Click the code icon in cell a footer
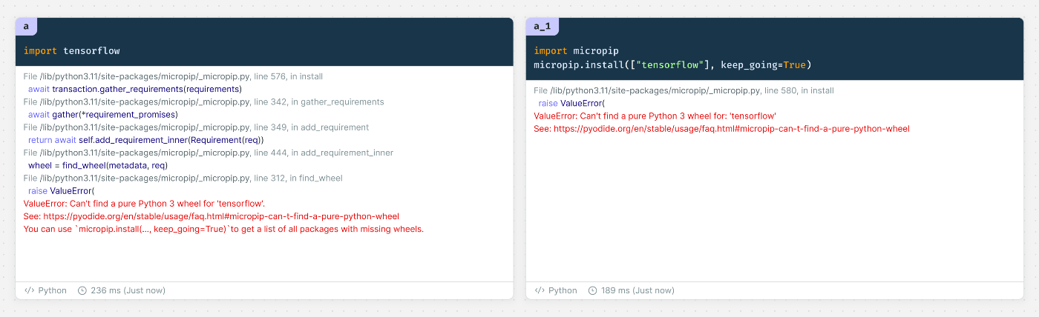1039x317 pixels. click(x=30, y=290)
